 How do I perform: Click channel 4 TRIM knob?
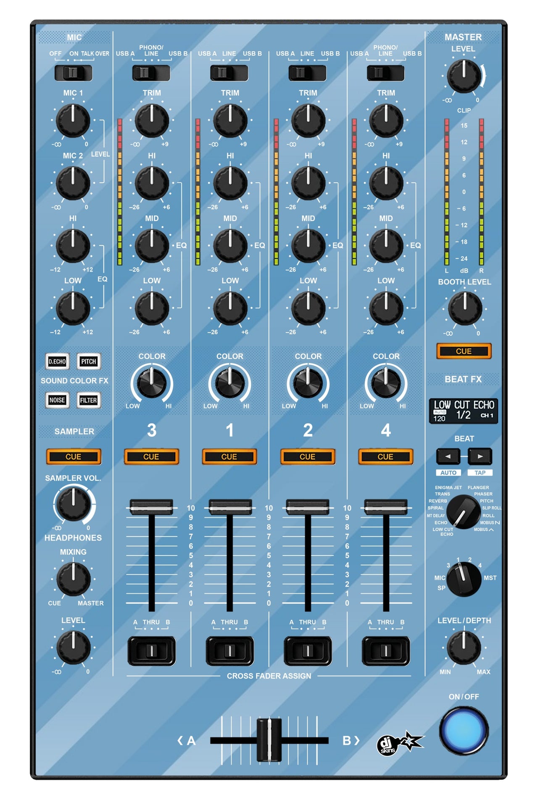tap(386, 121)
